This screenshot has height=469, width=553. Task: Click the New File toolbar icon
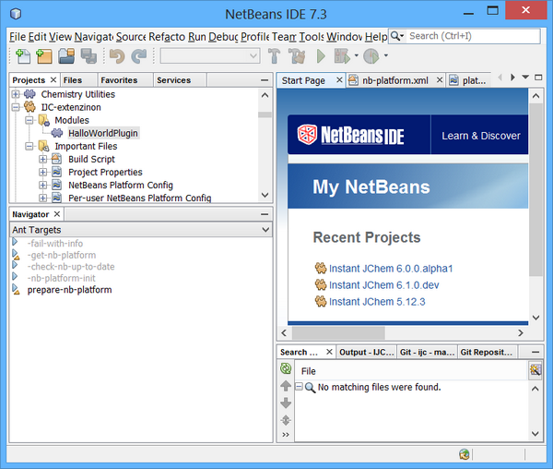pos(22,56)
